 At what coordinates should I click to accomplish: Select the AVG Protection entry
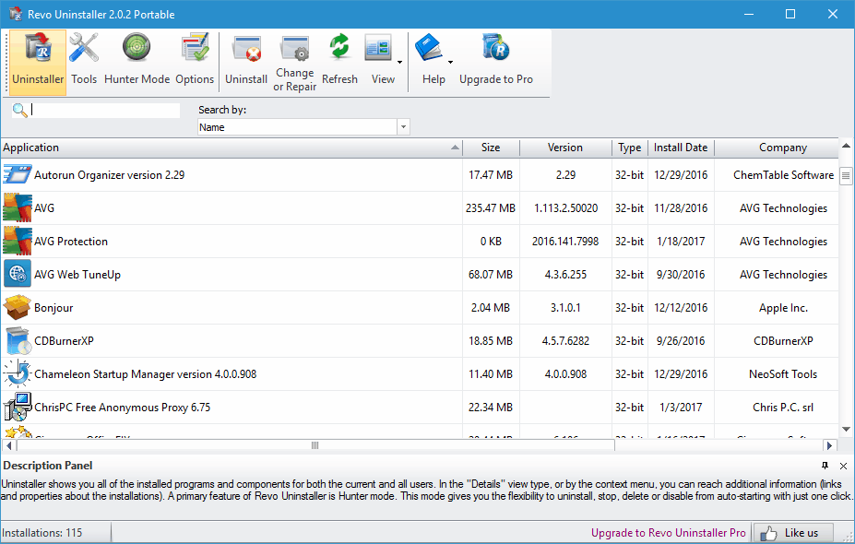point(71,242)
